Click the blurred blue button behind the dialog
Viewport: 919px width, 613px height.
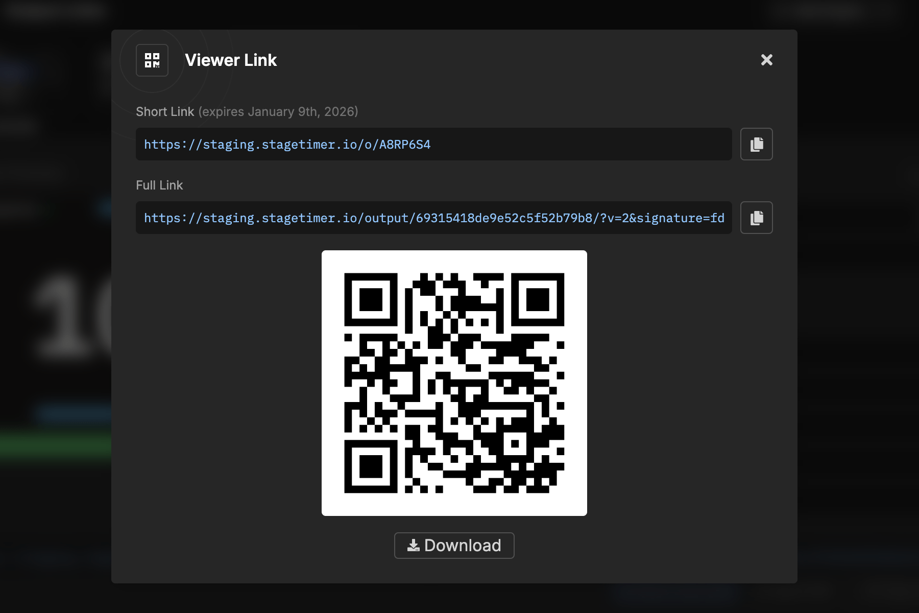[x=76, y=413]
